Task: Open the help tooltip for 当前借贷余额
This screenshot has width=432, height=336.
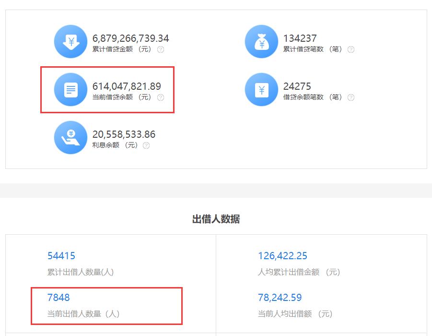Action: (x=161, y=97)
